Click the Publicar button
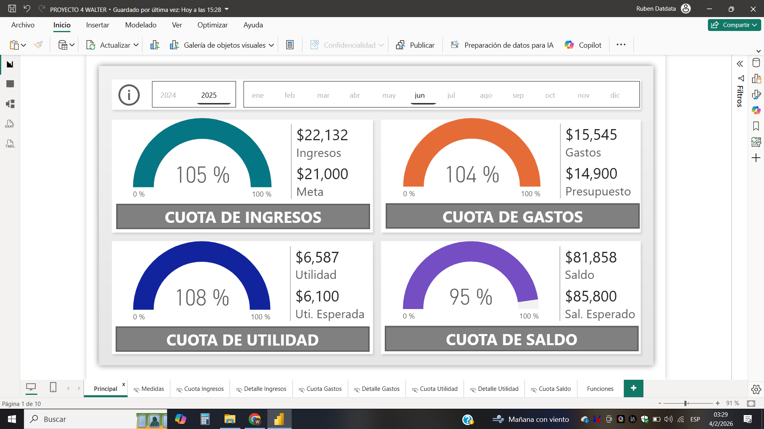Screen dimensions: 764x429 pyautogui.click(x=415, y=45)
